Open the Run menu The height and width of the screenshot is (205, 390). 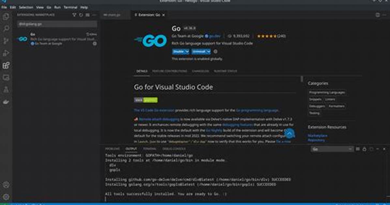coord(57,8)
